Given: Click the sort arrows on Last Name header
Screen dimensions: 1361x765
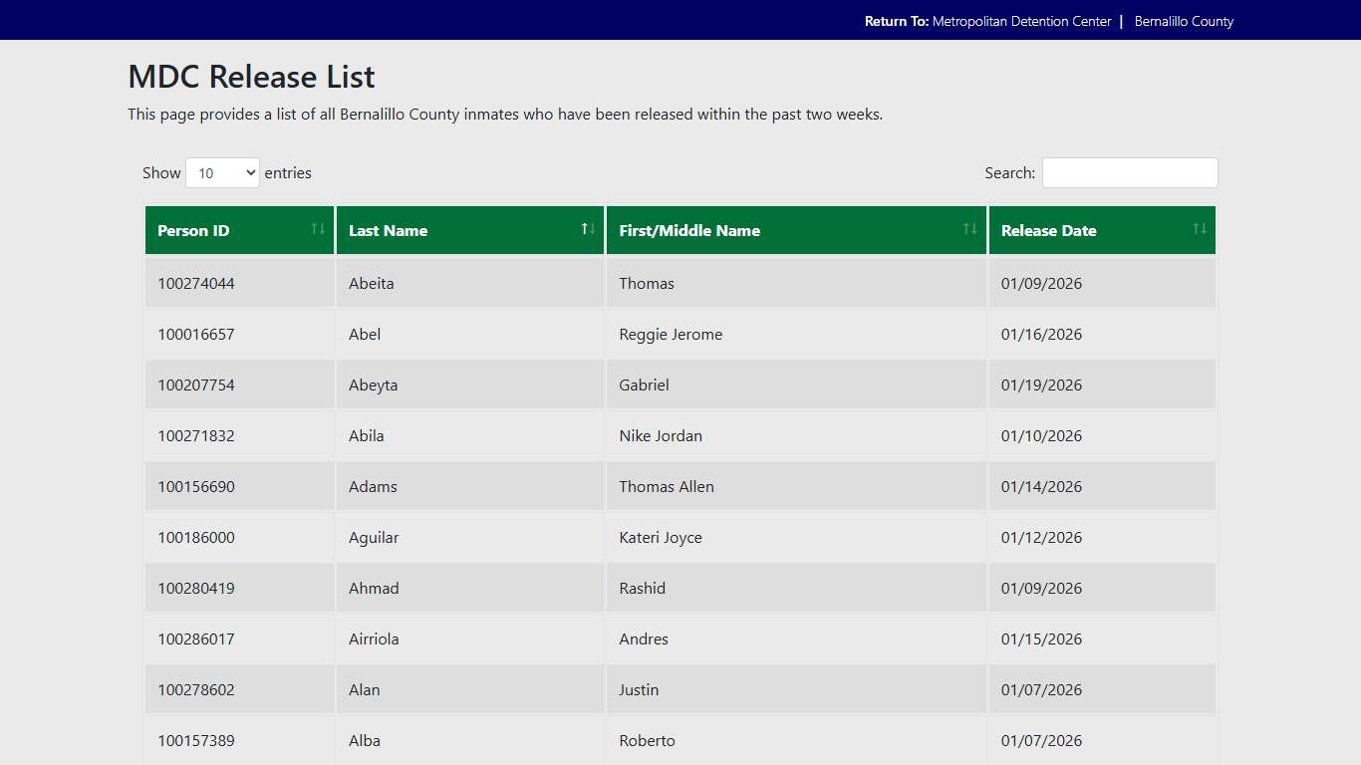Looking at the screenshot, I should coord(587,228).
